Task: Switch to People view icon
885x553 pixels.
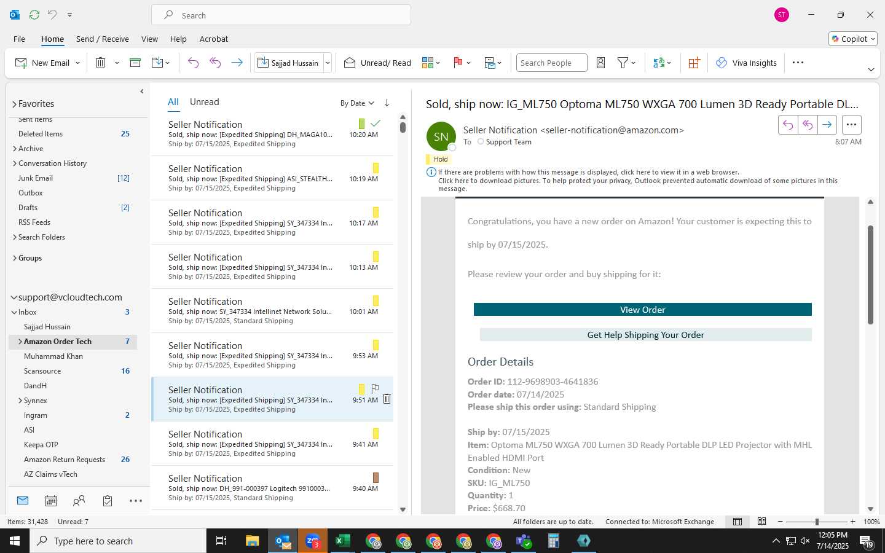Action: (x=79, y=501)
